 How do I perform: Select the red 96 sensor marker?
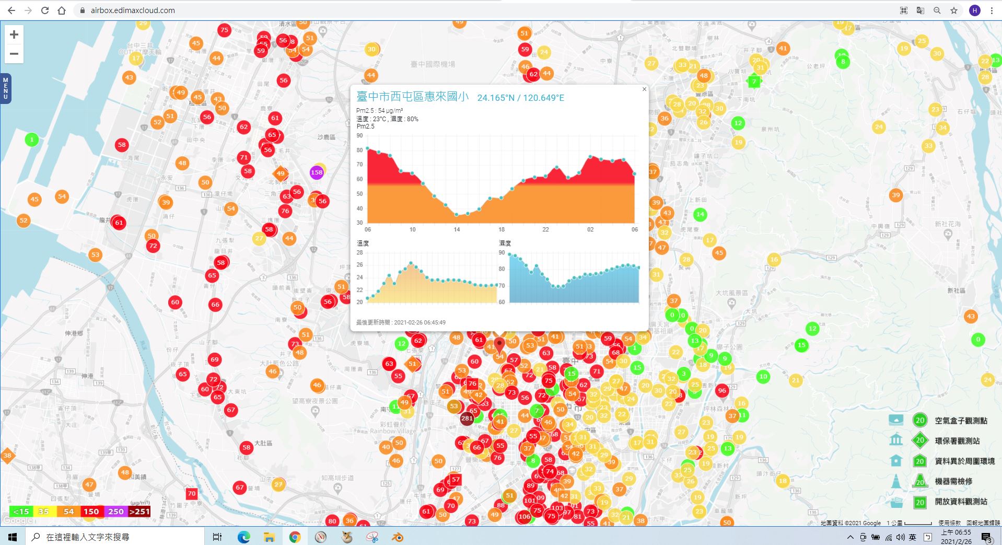pos(722,390)
